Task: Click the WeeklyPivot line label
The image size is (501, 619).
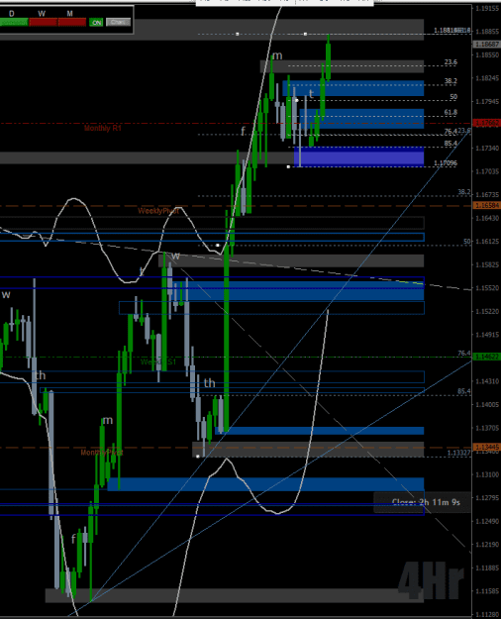Action: point(158,211)
